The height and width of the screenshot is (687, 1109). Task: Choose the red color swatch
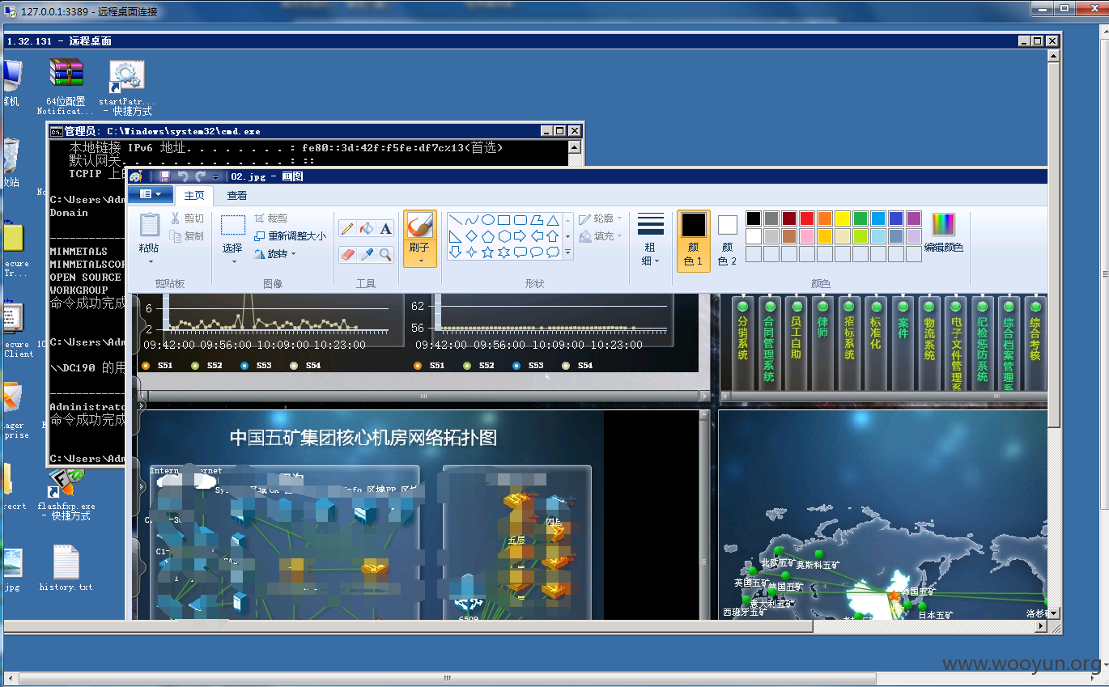pyautogui.click(x=807, y=218)
